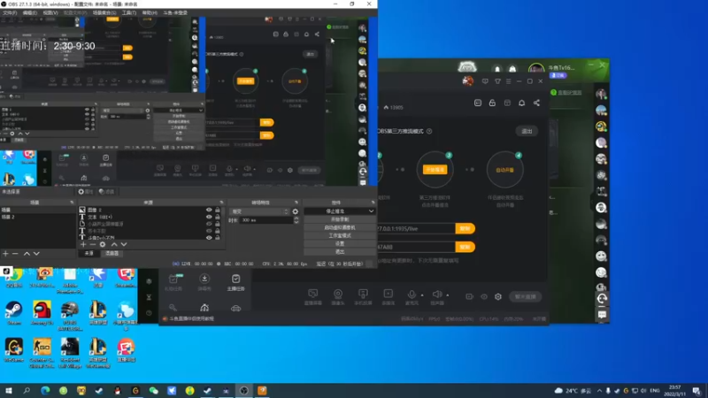Viewport: 708px width, 398px height.
Task: Move selected scene down
Action: pos(36,254)
